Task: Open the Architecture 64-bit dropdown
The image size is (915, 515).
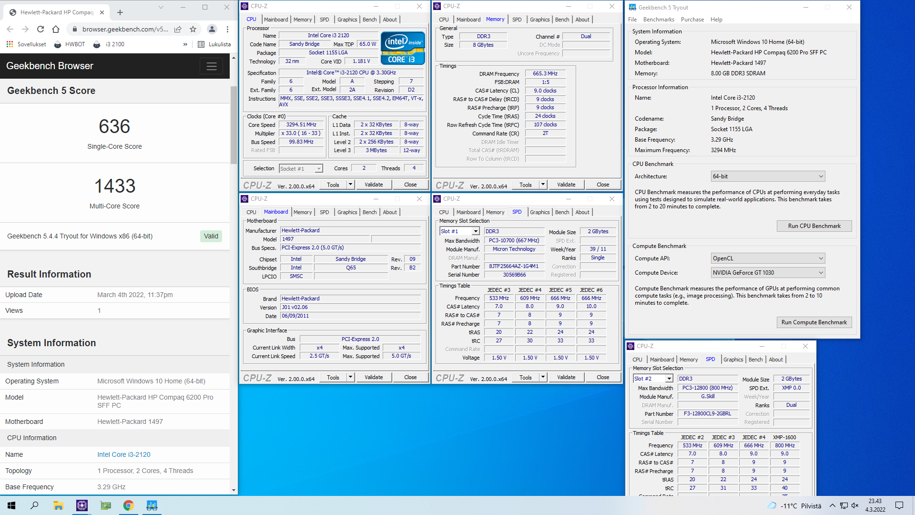Action: pos(768,176)
